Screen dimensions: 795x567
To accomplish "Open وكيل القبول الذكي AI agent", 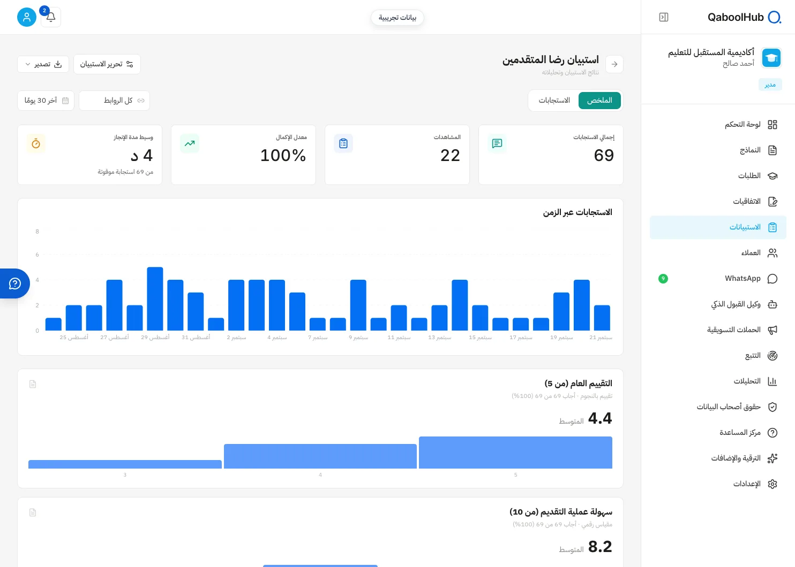I will (718, 304).
